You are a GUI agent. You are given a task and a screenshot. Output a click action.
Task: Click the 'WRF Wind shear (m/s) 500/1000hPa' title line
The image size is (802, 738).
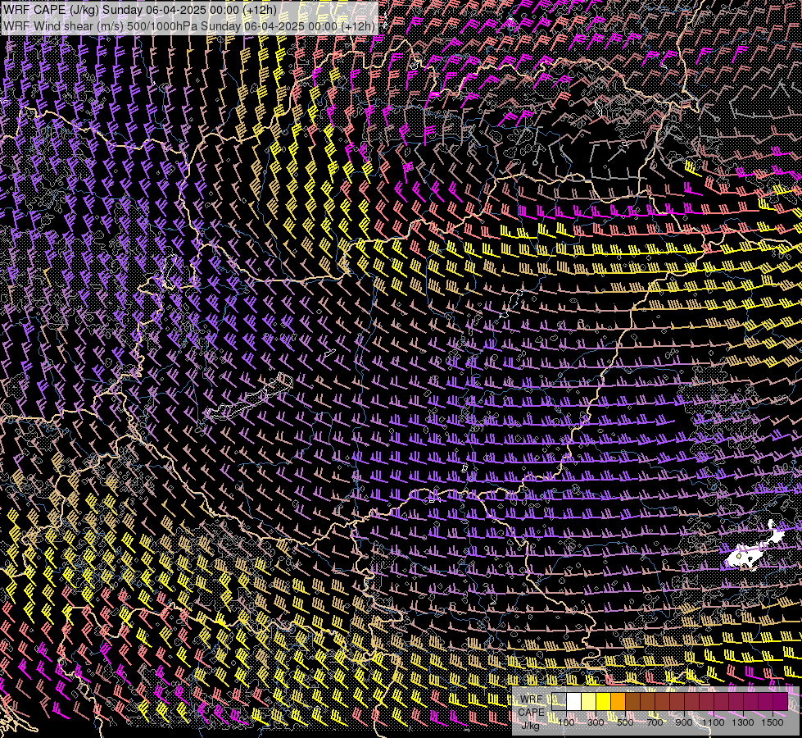[x=188, y=25]
